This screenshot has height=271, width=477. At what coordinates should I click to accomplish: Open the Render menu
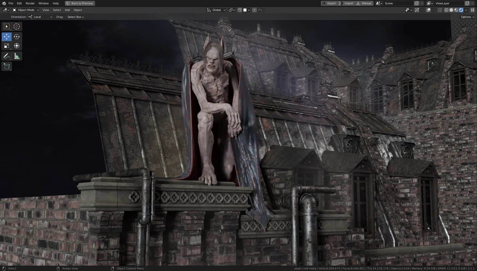30,3
